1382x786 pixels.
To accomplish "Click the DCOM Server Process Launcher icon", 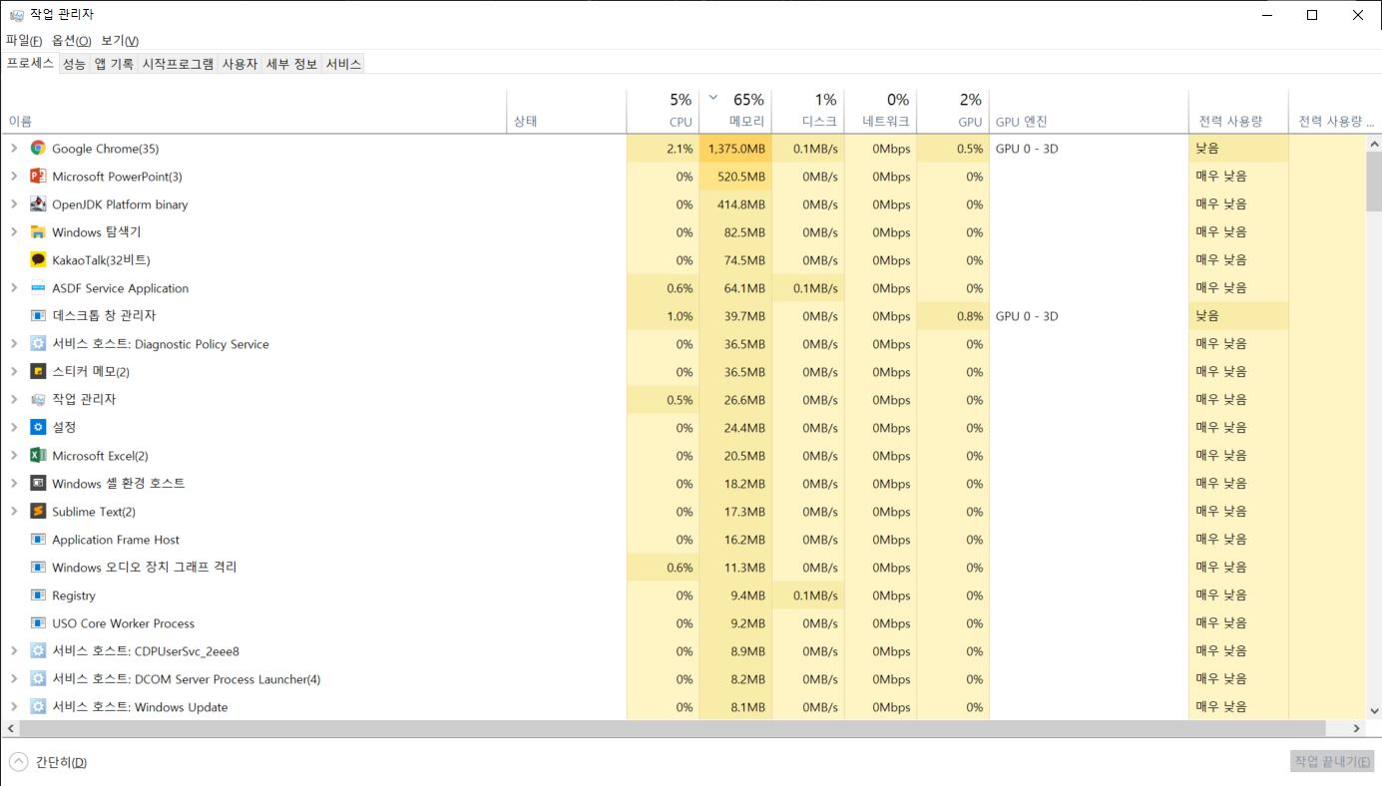I will (x=38, y=678).
